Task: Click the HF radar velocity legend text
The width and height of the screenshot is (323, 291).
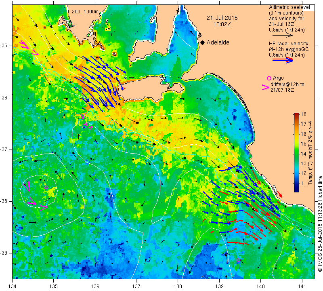Action: coord(288,44)
